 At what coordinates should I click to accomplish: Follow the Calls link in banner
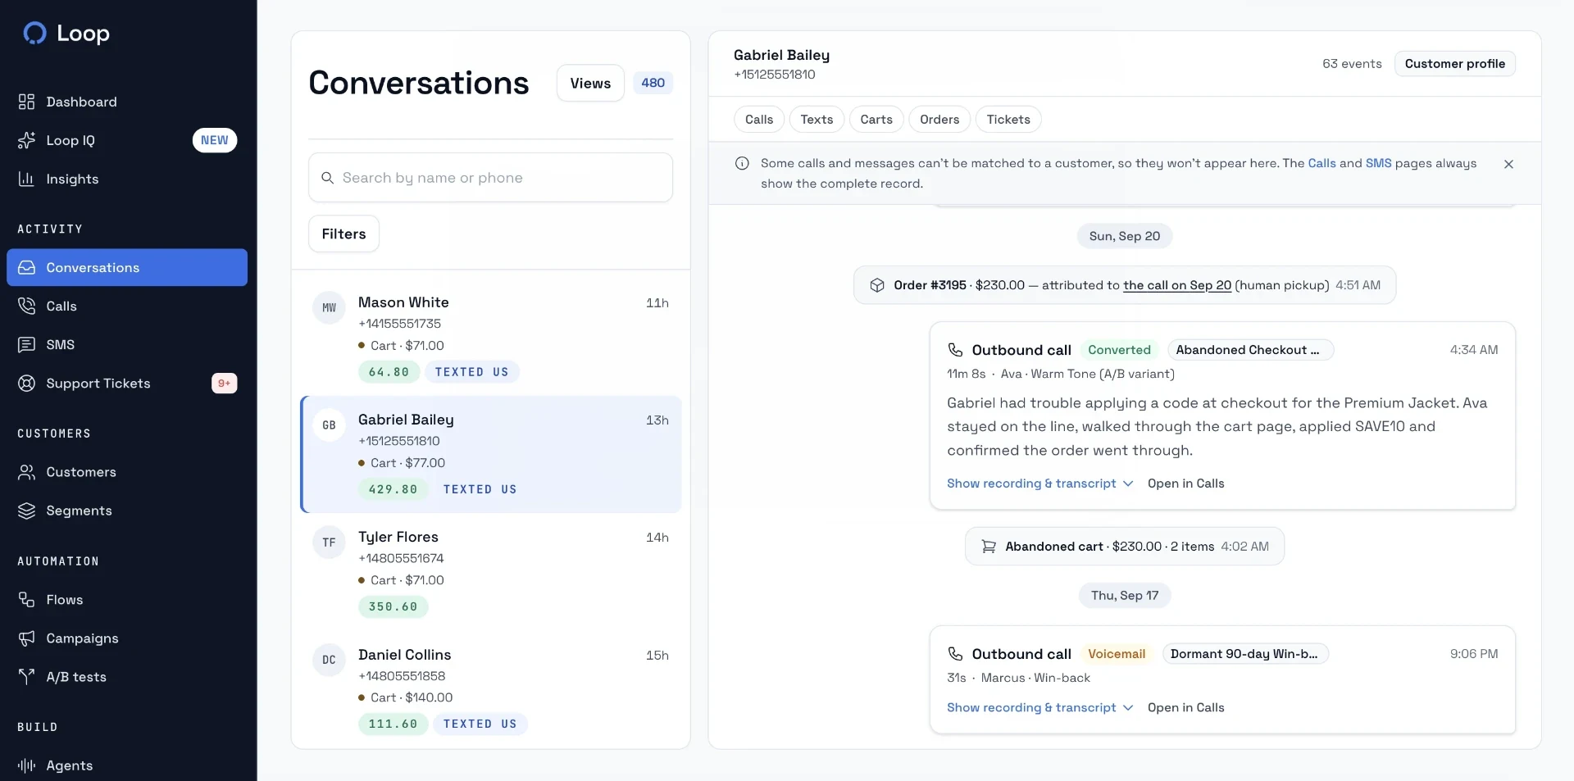[x=1322, y=163]
